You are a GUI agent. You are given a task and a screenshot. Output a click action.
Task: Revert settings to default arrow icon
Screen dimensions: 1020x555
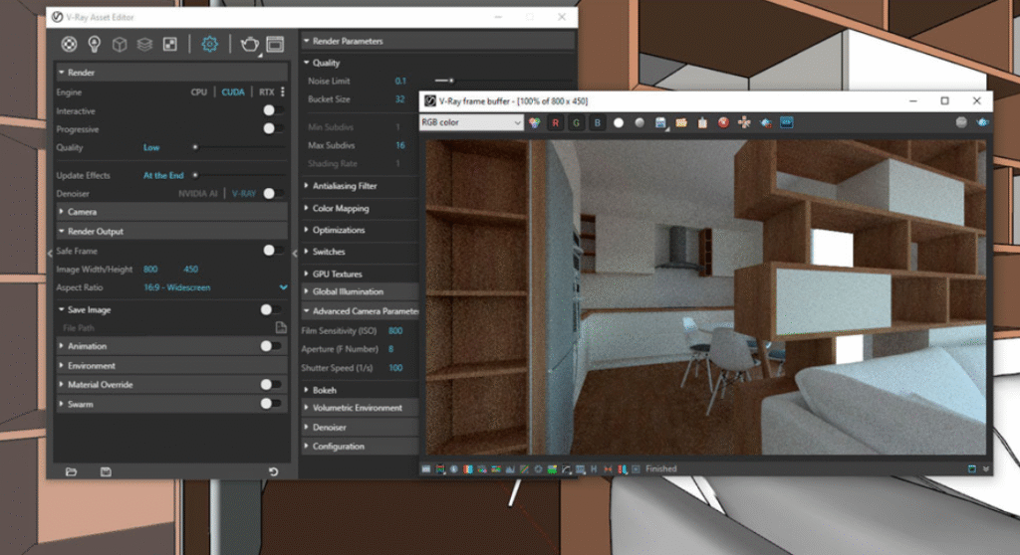coord(274,471)
